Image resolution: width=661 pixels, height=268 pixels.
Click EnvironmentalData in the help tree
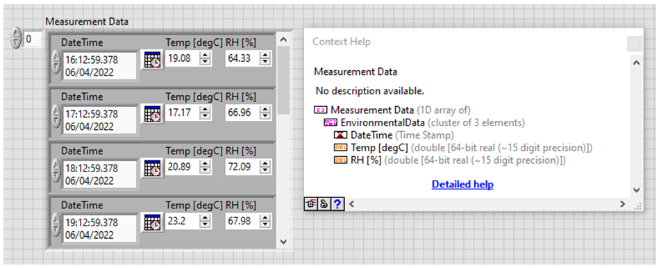[x=383, y=123]
